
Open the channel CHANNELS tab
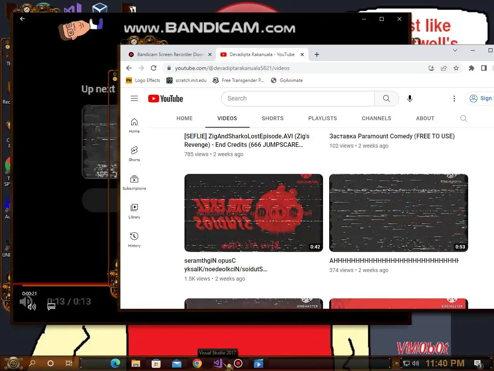[x=376, y=118]
